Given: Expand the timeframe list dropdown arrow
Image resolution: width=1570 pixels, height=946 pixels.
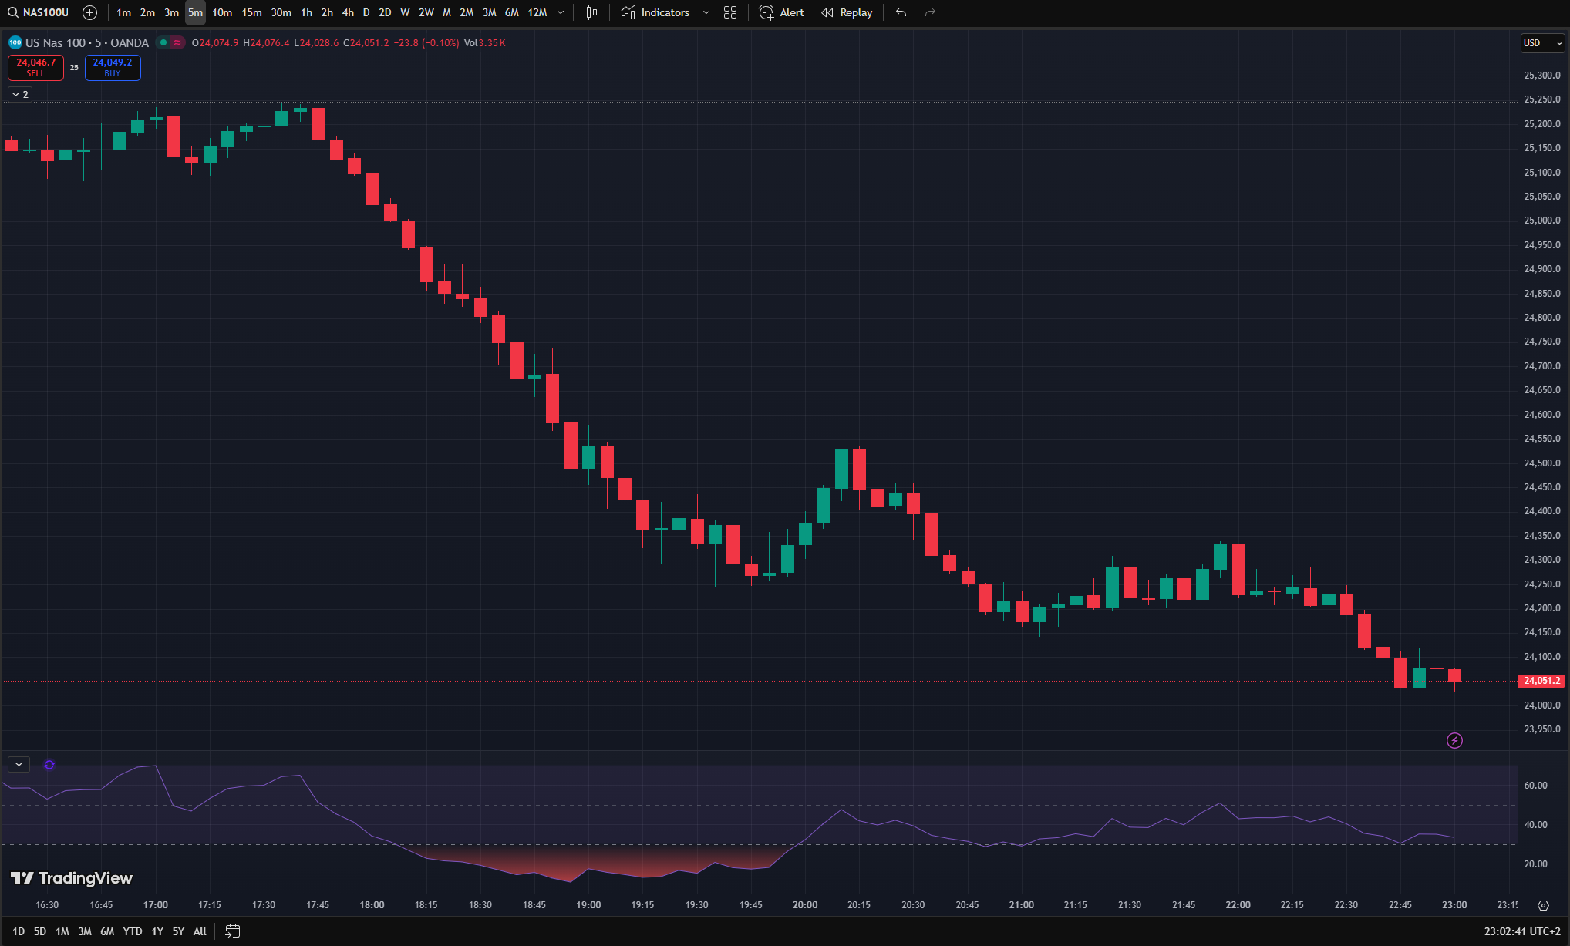Looking at the screenshot, I should coord(561,12).
